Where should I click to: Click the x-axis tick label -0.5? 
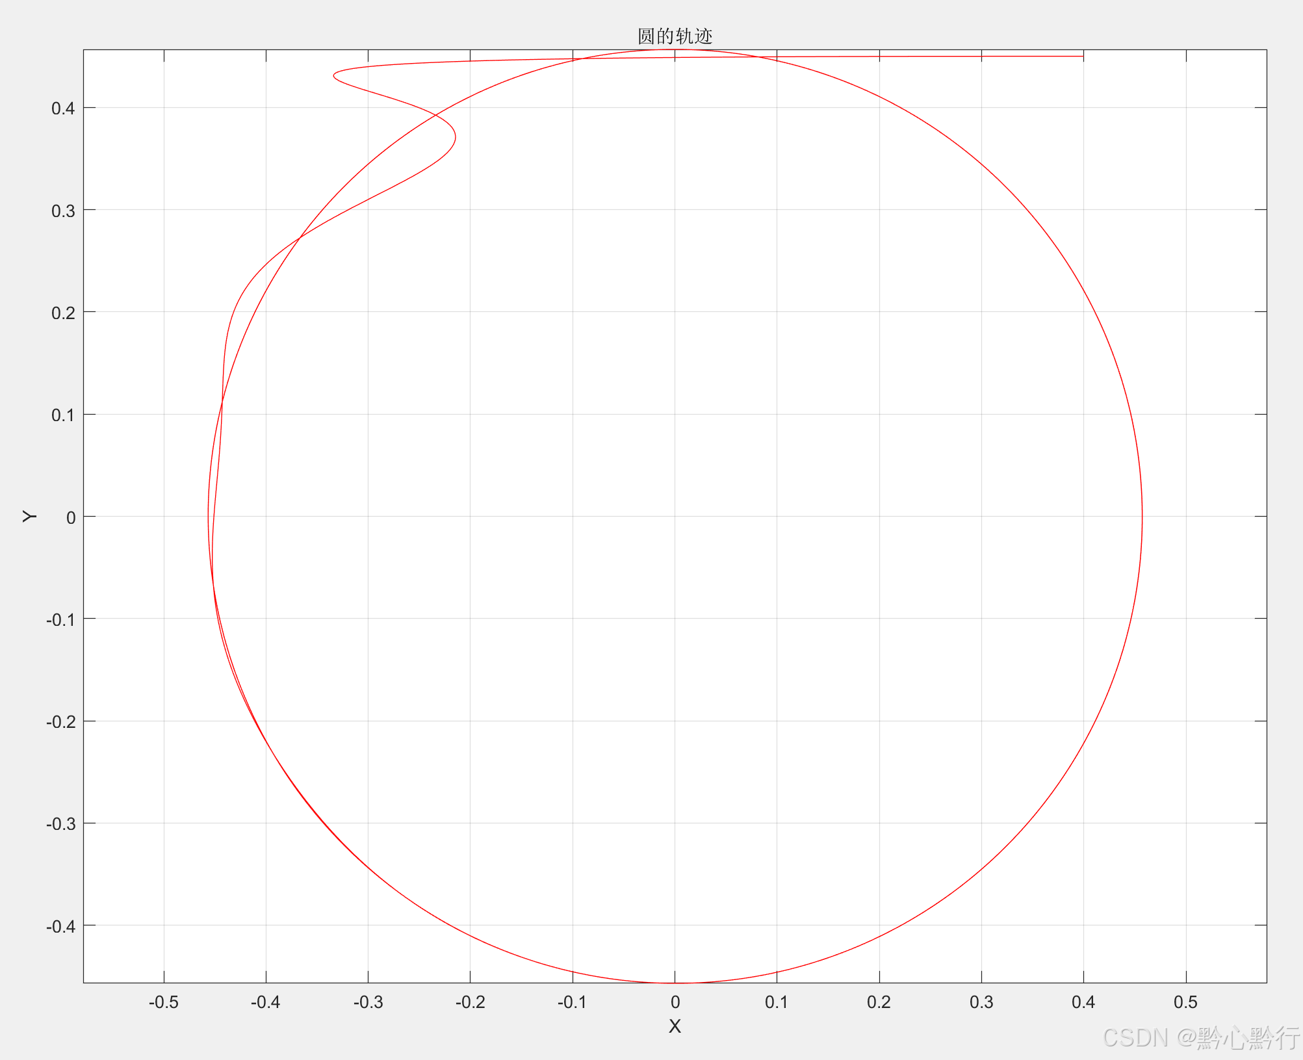(163, 1002)
